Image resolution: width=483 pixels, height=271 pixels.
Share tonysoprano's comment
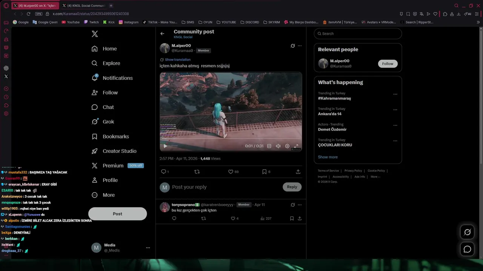[x=300, y=218]
